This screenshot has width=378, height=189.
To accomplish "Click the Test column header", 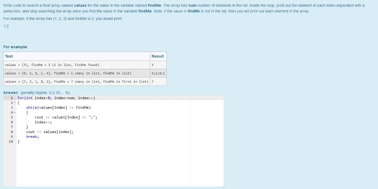I will [x=77, y=56].
